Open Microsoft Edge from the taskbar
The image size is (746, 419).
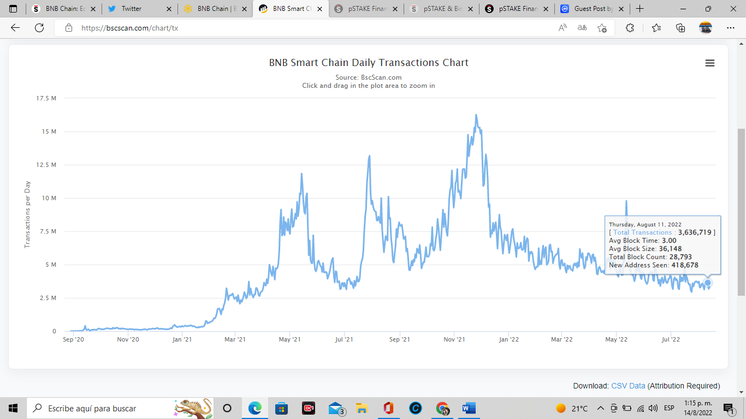coord(254,408)
